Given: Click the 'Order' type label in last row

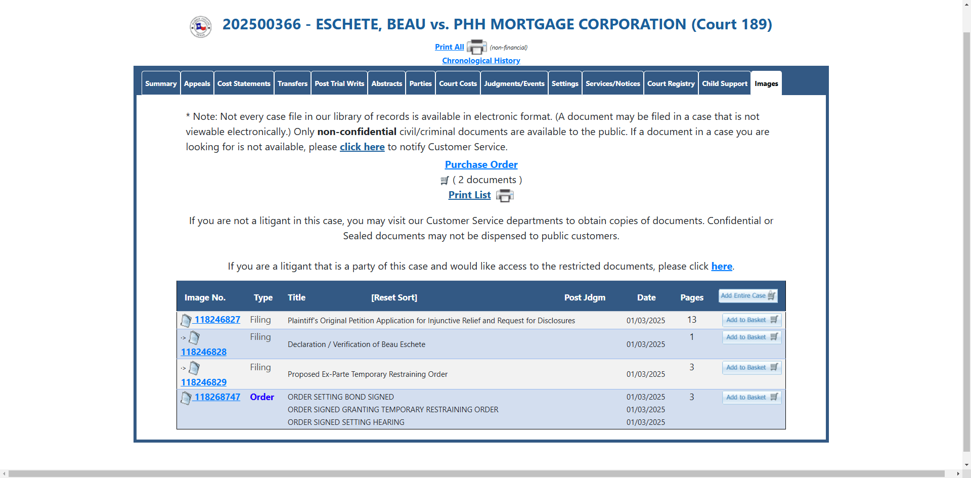Looking at the screenshot, I should click(262, 397).
